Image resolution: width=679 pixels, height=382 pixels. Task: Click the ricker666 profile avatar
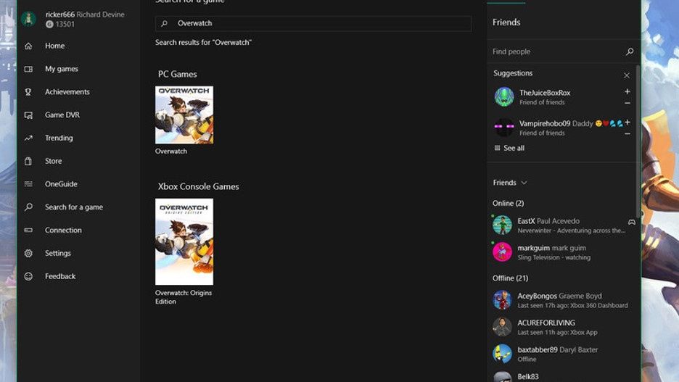click(x=28, y=19)
